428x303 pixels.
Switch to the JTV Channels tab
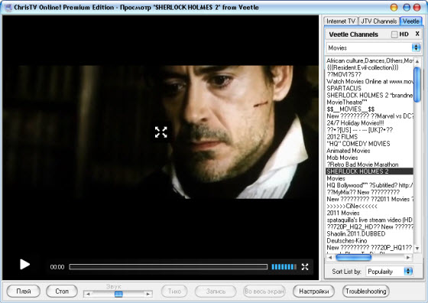click(x=378, y=21)
